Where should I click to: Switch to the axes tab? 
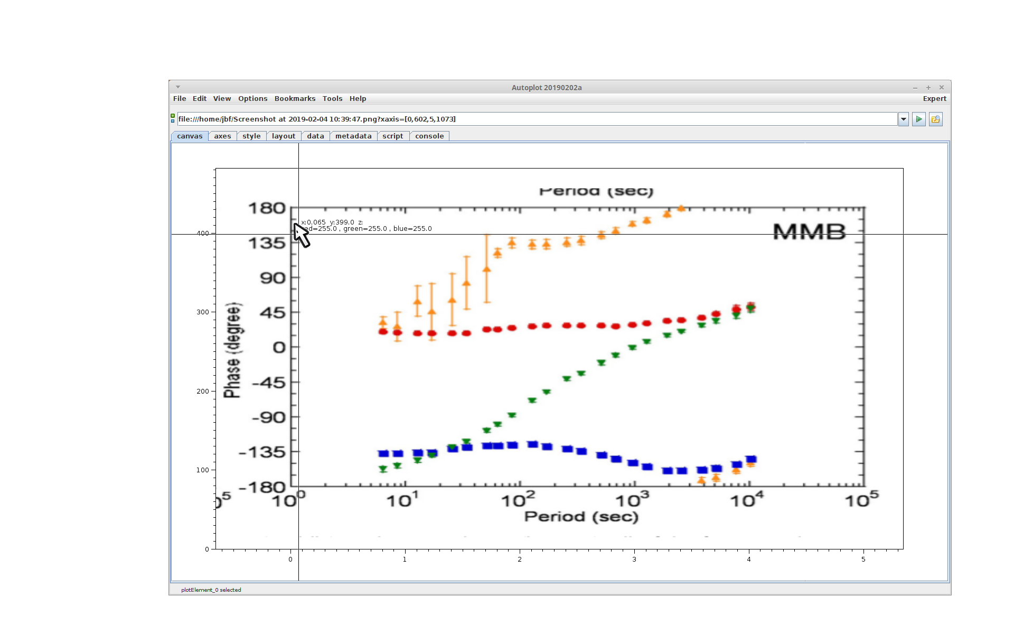click(222, 136)
